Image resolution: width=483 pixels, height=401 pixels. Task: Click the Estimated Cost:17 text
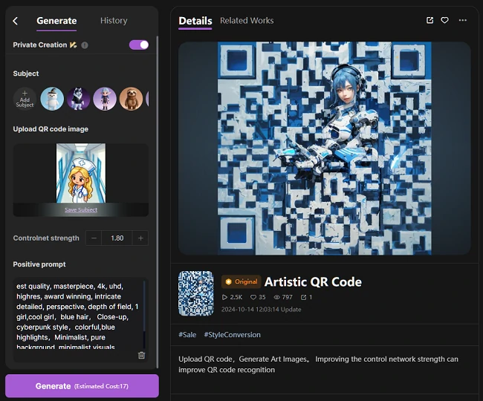(x=101, y=386)
